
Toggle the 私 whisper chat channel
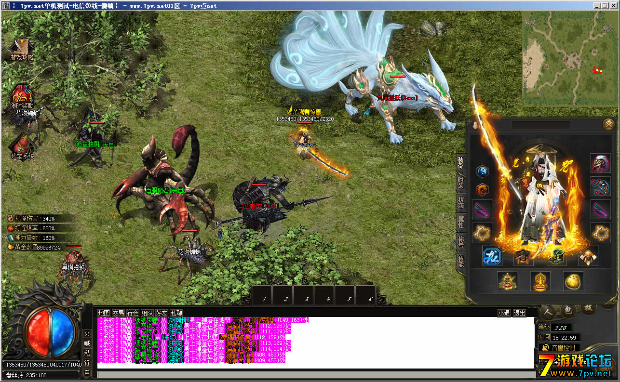click(87, 353)
